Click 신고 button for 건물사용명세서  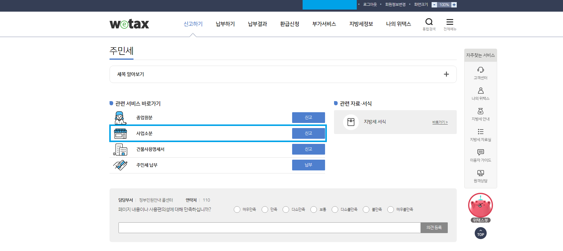309,149
